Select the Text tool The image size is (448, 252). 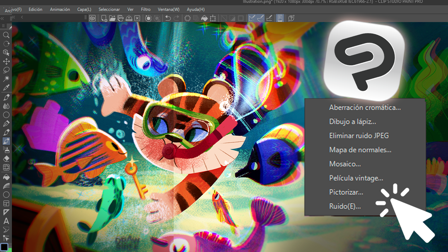coord(6,221)
